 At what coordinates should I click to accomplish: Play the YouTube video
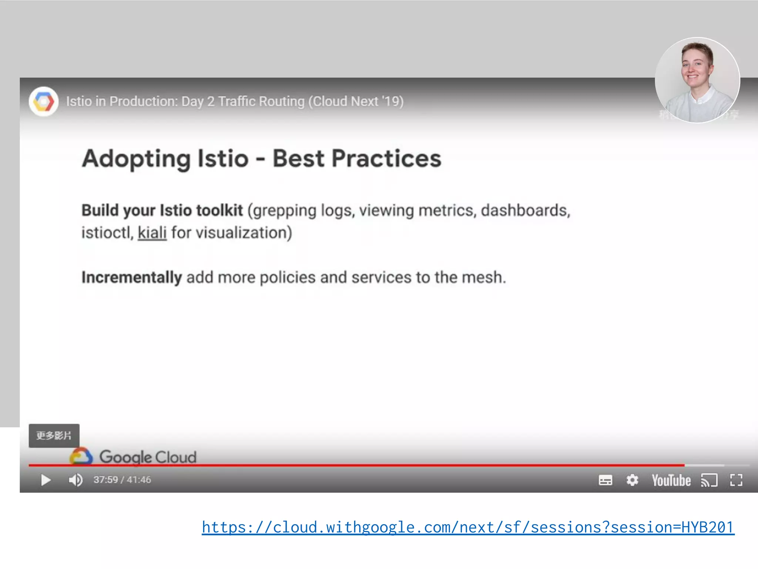tap(46, 480)
